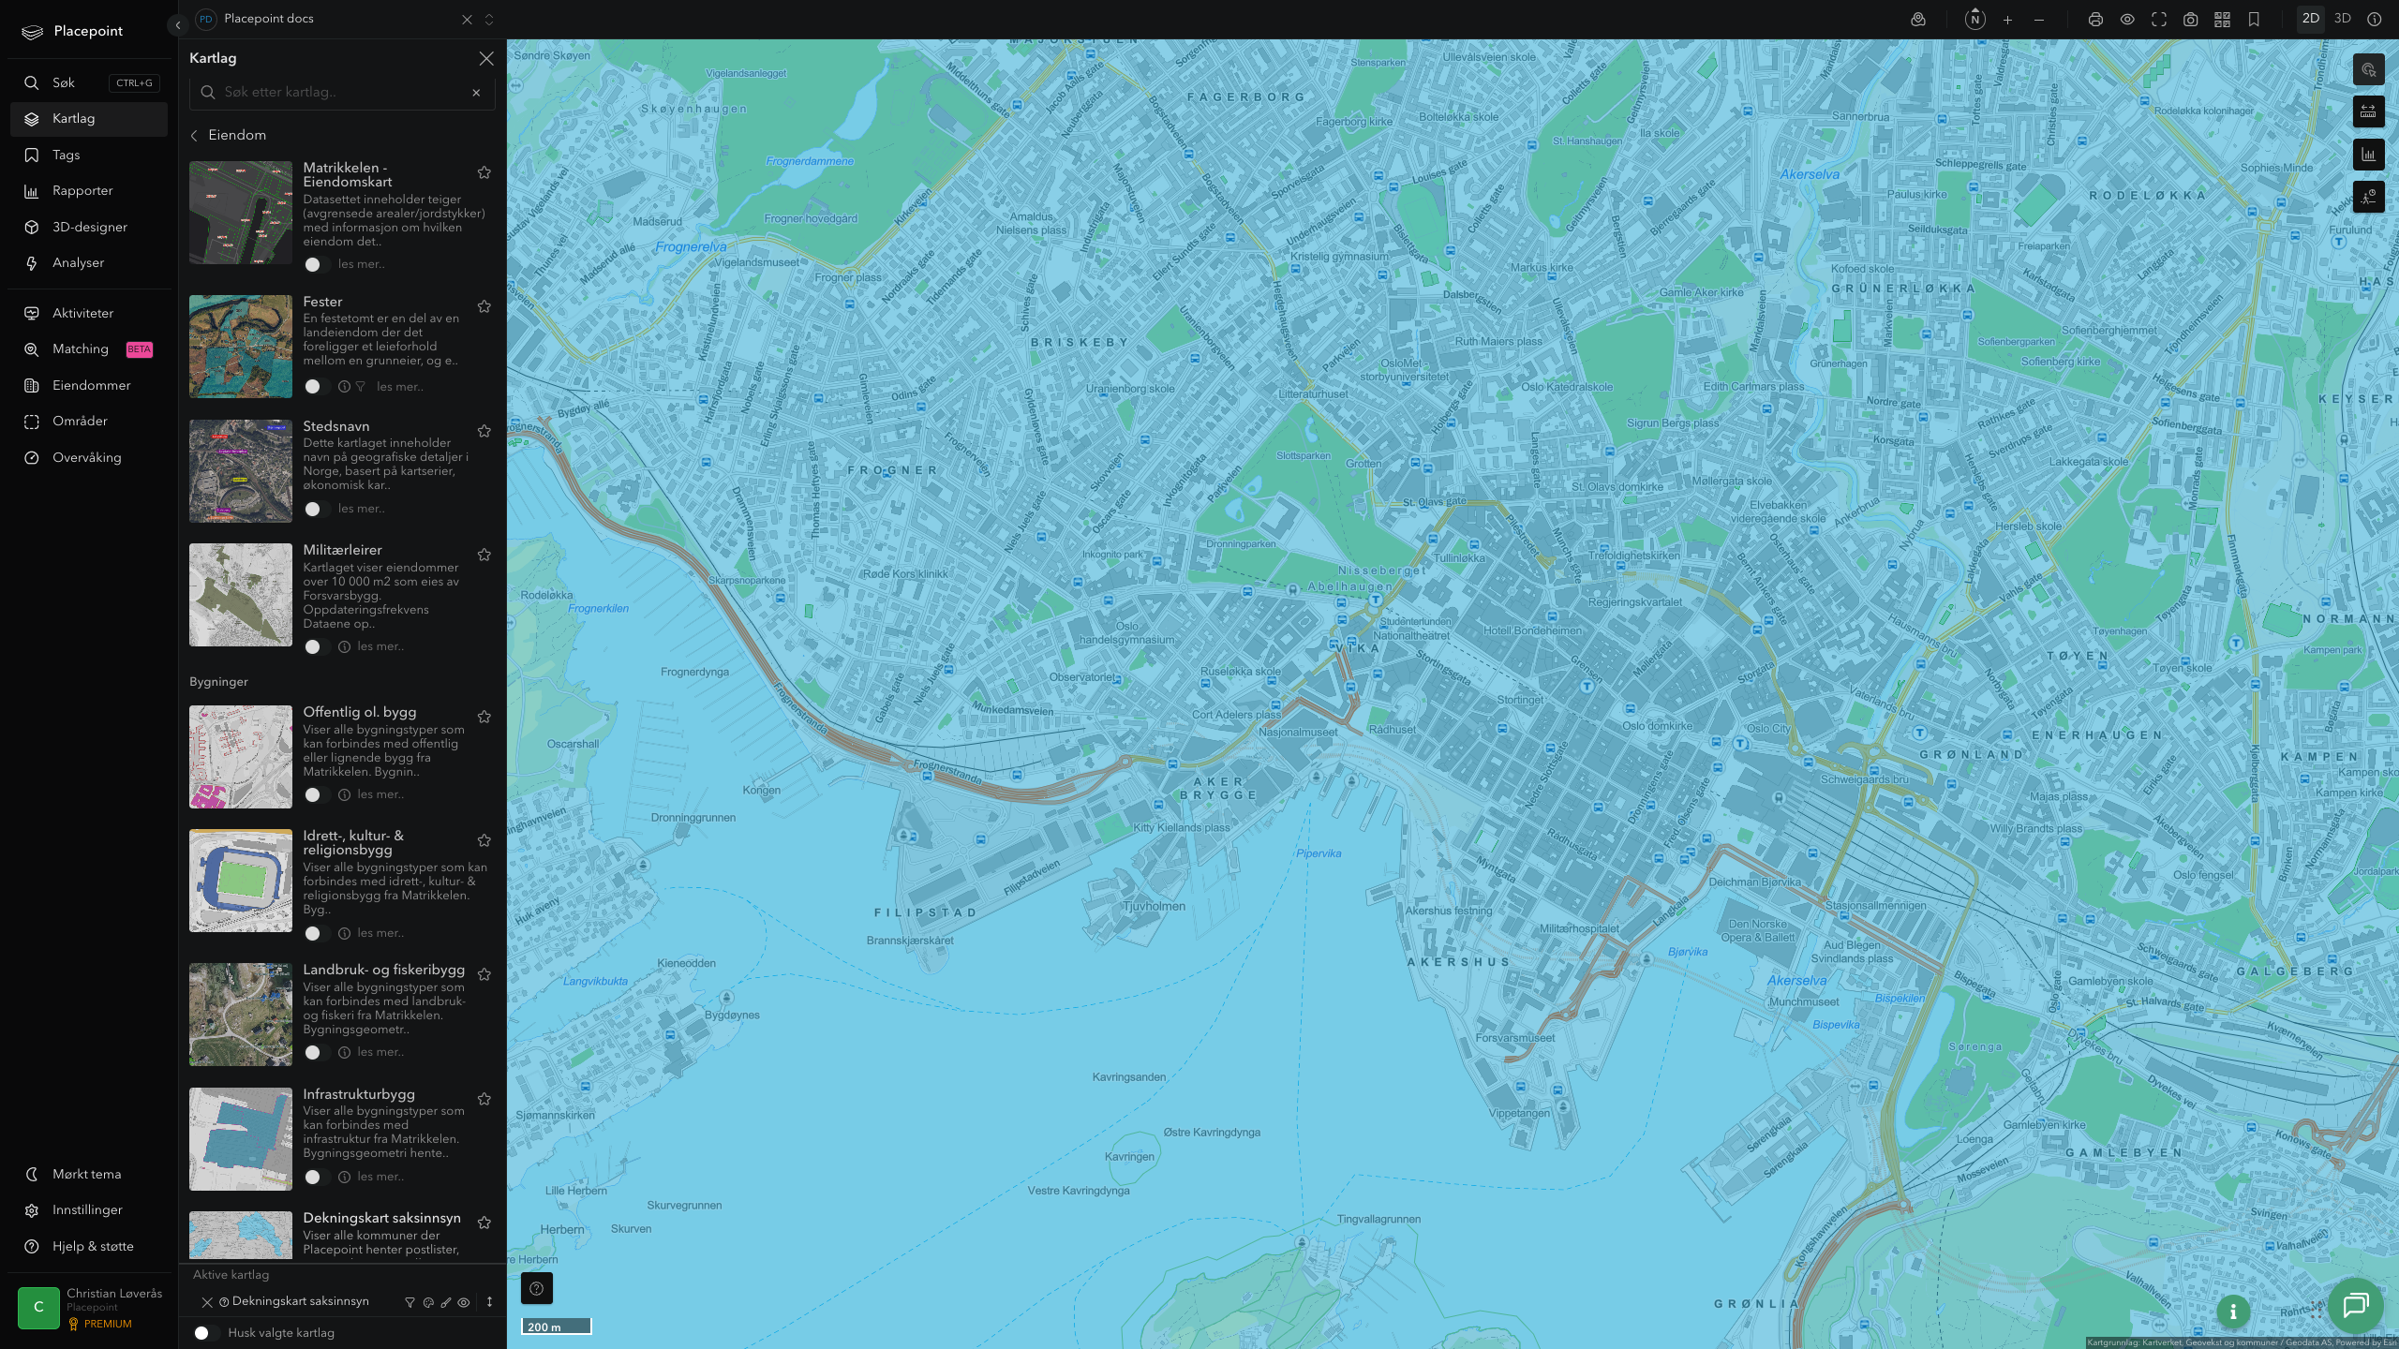The height and width of the screenshot is (1349, 2399).
Task: Expand the Placepoint docs tab switcher arrows
Action: 489,20
